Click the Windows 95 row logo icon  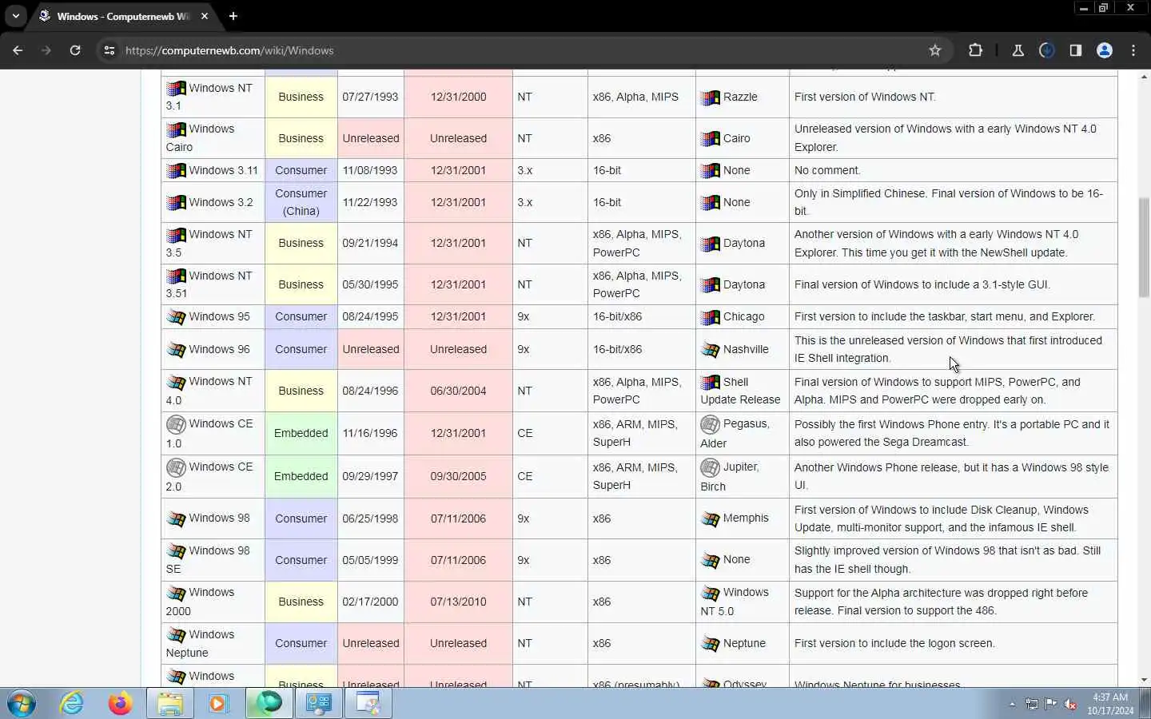coord(176,317)
